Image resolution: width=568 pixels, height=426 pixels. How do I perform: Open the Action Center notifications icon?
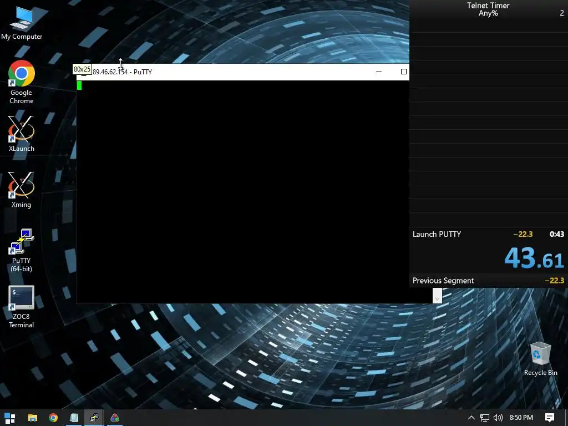pos(550,418)
